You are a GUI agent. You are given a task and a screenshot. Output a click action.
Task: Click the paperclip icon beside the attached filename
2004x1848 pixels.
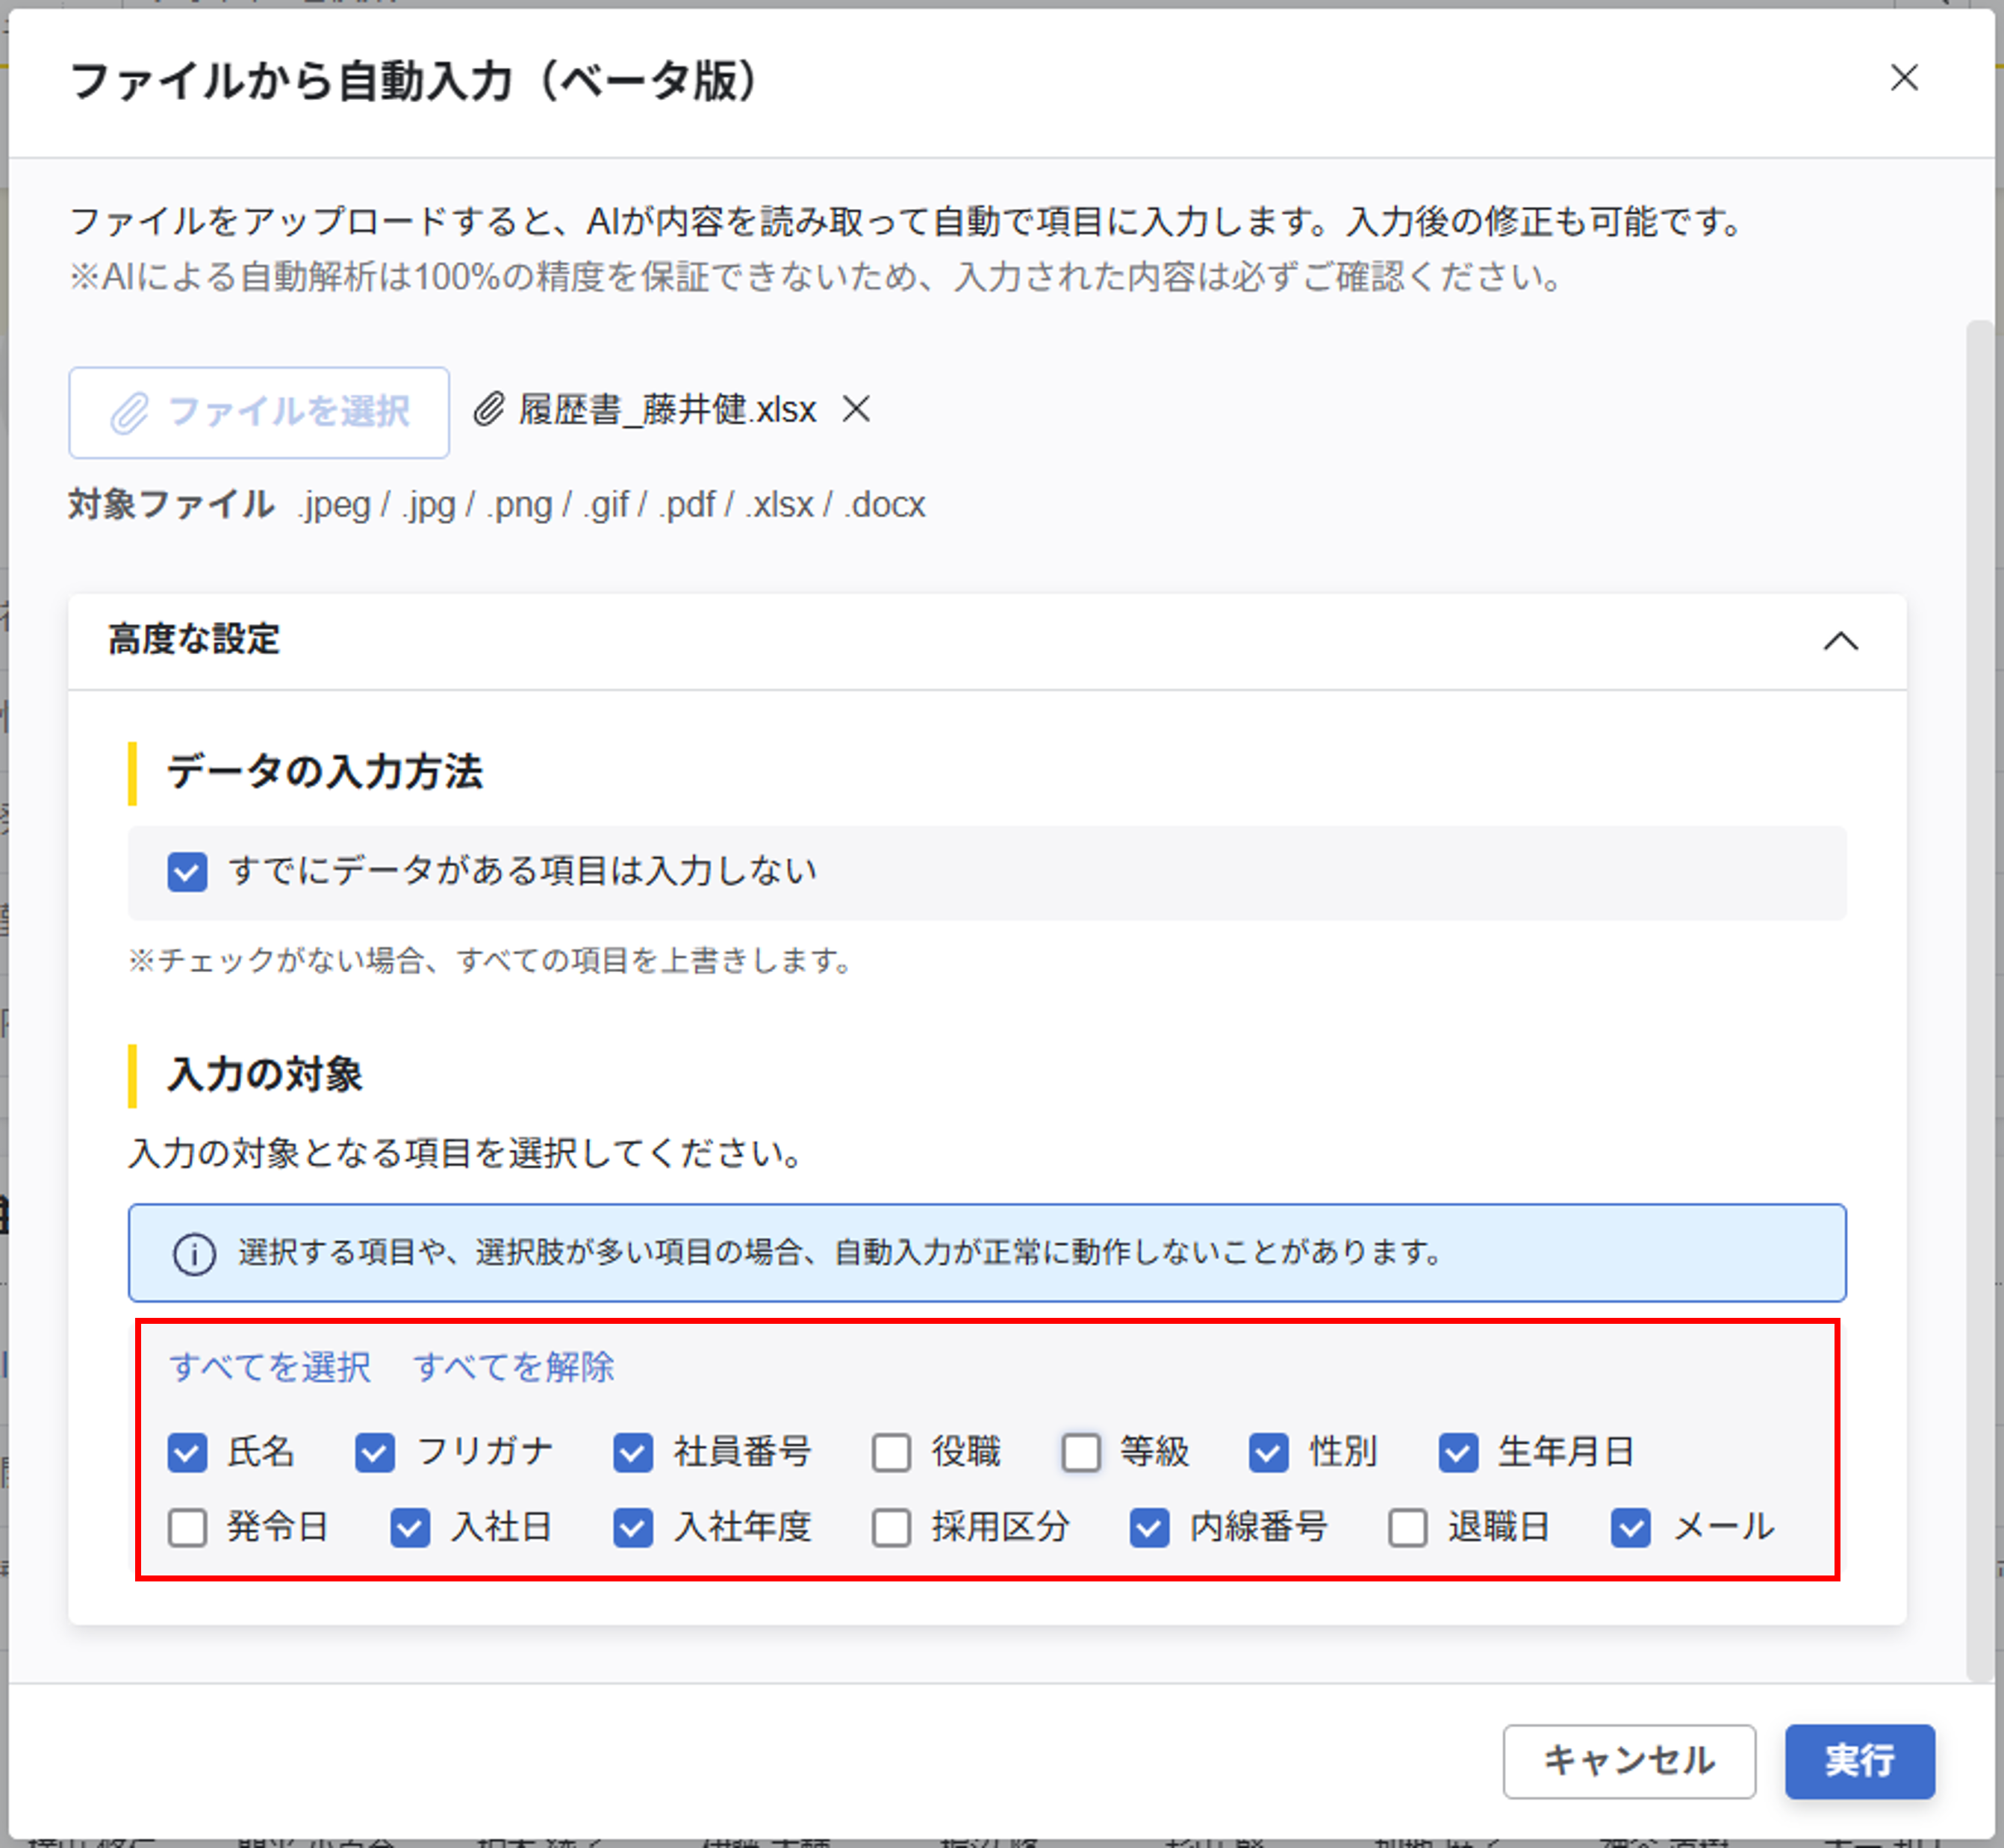488,409
